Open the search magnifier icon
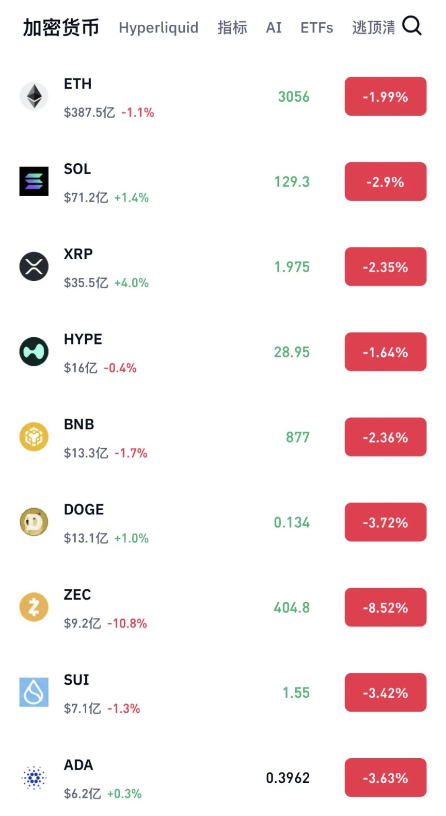The height and width of the screenshot is (816, 446). coord(412,25)
